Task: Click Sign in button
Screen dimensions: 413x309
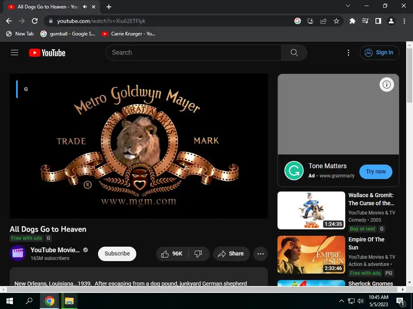Action: coord(380,53)
